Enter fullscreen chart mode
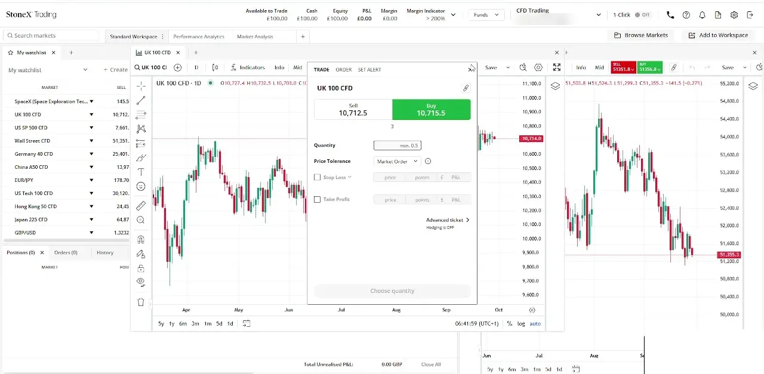The width and height of the screenshot is (764, 374). pos(557,67)
